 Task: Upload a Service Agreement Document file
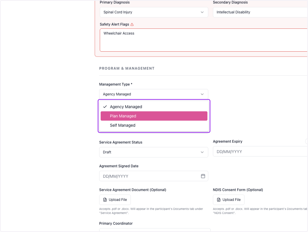pos(115,200)
